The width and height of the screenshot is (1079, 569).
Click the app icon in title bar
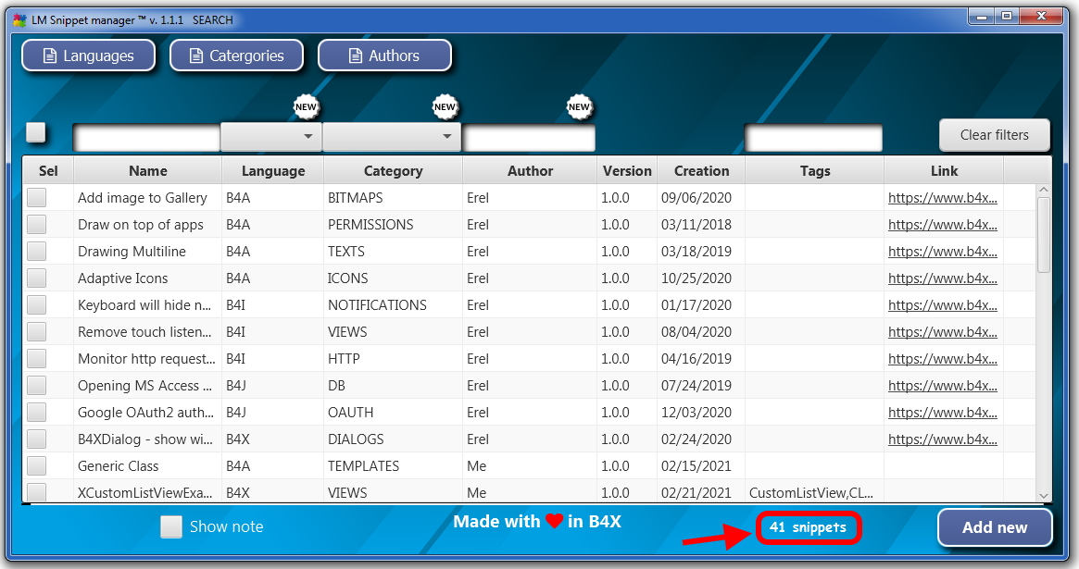[19, 20]
